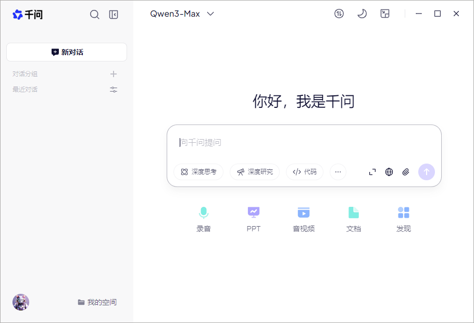Click the circled up-down arrows icon in header
This screenshot has height=323, width=474.
[339, 14]
